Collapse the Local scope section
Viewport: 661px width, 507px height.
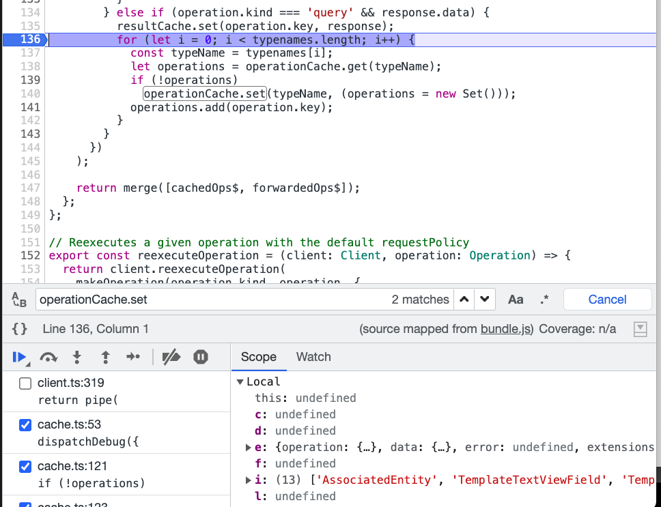coord(240,381)
